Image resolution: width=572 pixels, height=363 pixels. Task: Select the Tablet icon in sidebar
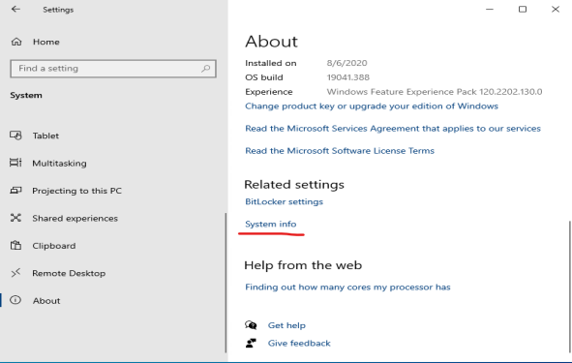[x=15, y=136]
